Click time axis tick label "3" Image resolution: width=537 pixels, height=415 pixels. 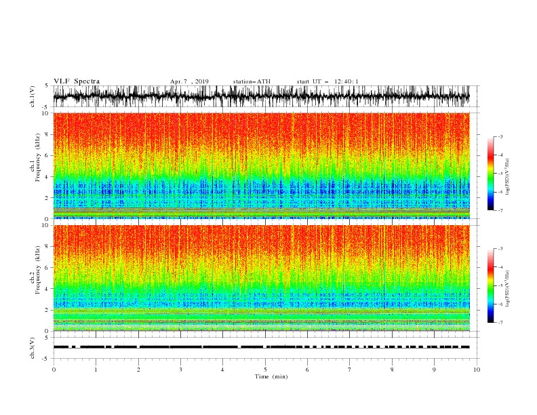point(180,370)
